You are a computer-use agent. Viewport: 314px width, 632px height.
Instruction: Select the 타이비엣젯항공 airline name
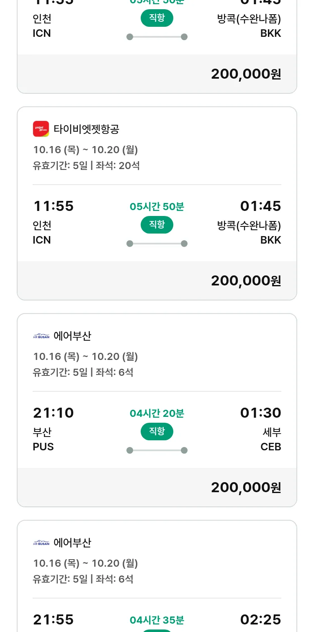(86, 129)
